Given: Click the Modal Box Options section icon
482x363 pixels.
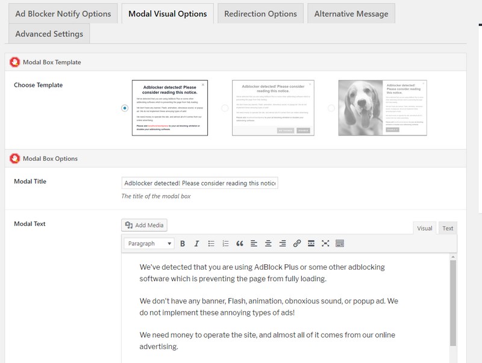Looking at the screenshot, I should (x=14, y=158).
